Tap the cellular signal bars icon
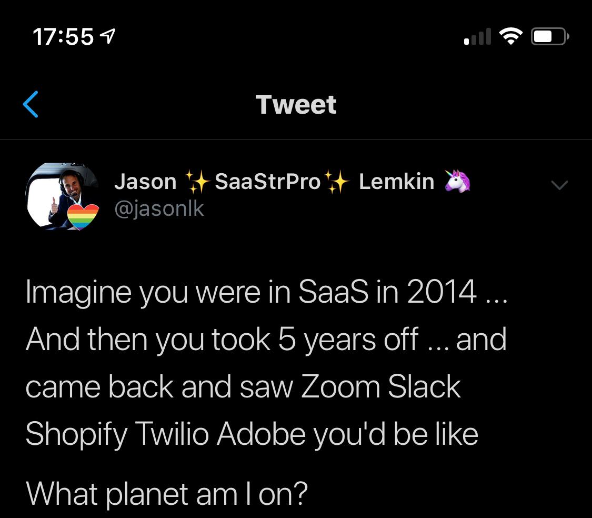The width and height of the screenshot is (592, 518). [478, 37]
